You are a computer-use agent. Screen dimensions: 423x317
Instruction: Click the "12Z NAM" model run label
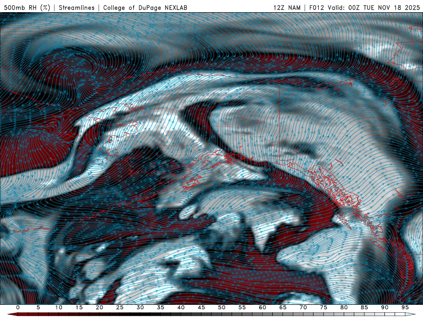(287, 7)
